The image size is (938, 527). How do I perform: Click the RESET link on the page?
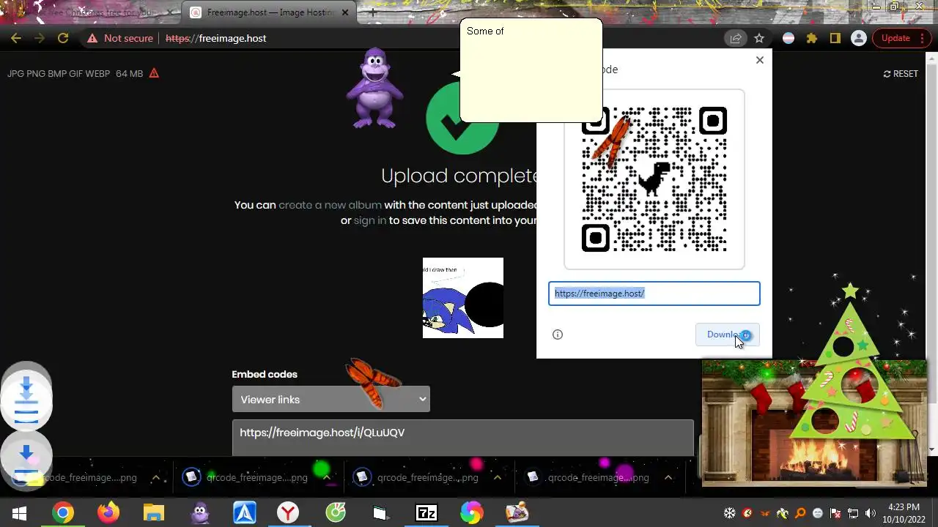tap(901, 74)
